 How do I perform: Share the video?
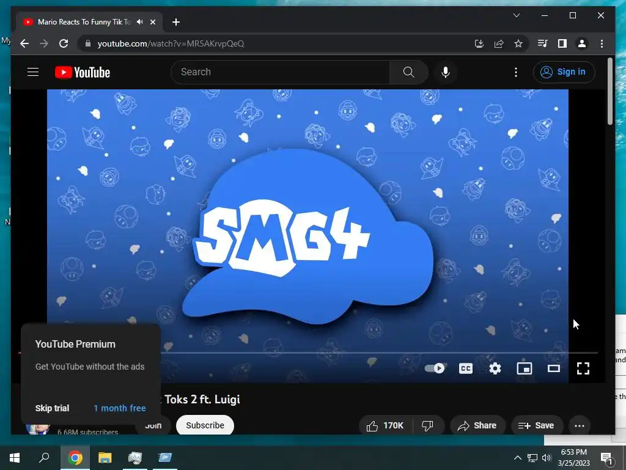[x=477, y=426]
